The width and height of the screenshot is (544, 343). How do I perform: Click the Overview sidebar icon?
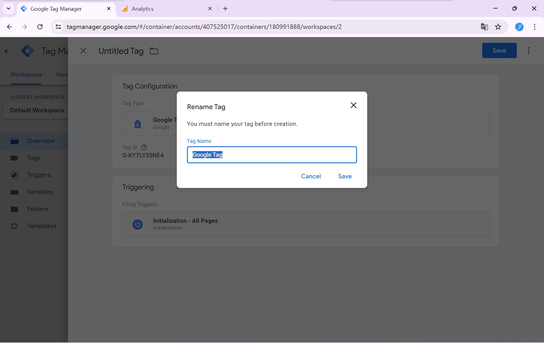click(x=14, y=141)
